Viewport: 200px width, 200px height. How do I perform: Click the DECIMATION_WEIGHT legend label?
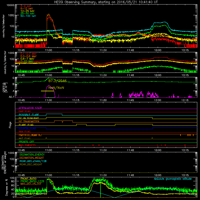(x=32, y=158)
